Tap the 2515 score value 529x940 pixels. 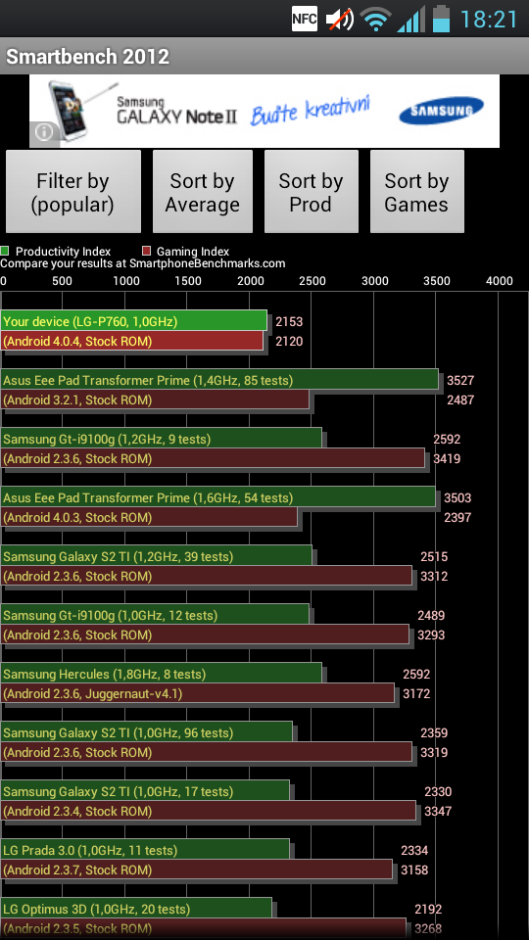tap(434, 556)
